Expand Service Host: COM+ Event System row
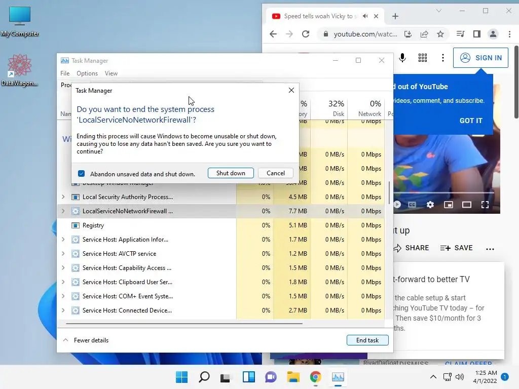 [63, 296]
